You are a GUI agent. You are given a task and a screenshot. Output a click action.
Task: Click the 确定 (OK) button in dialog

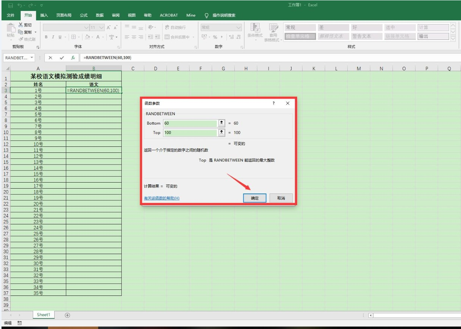[x=255, y=198]
